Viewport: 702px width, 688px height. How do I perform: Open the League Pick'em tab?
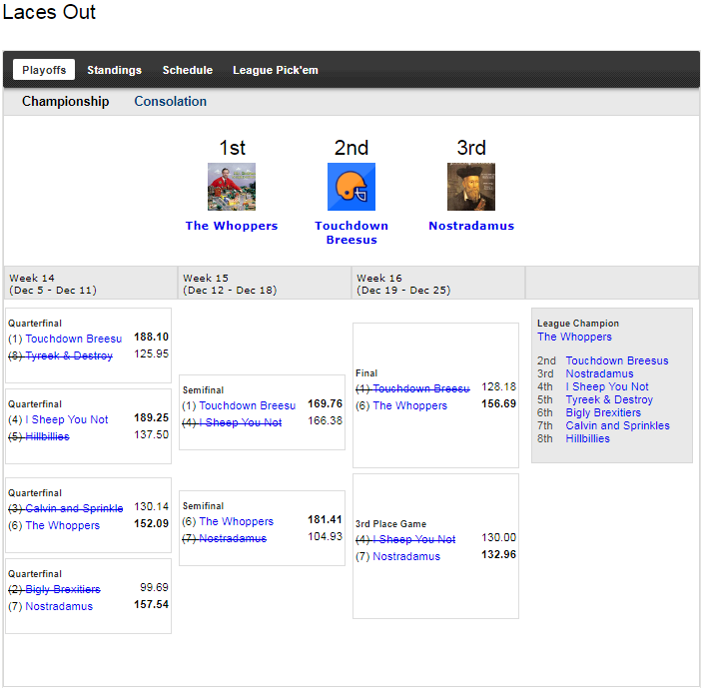(276, 70)
